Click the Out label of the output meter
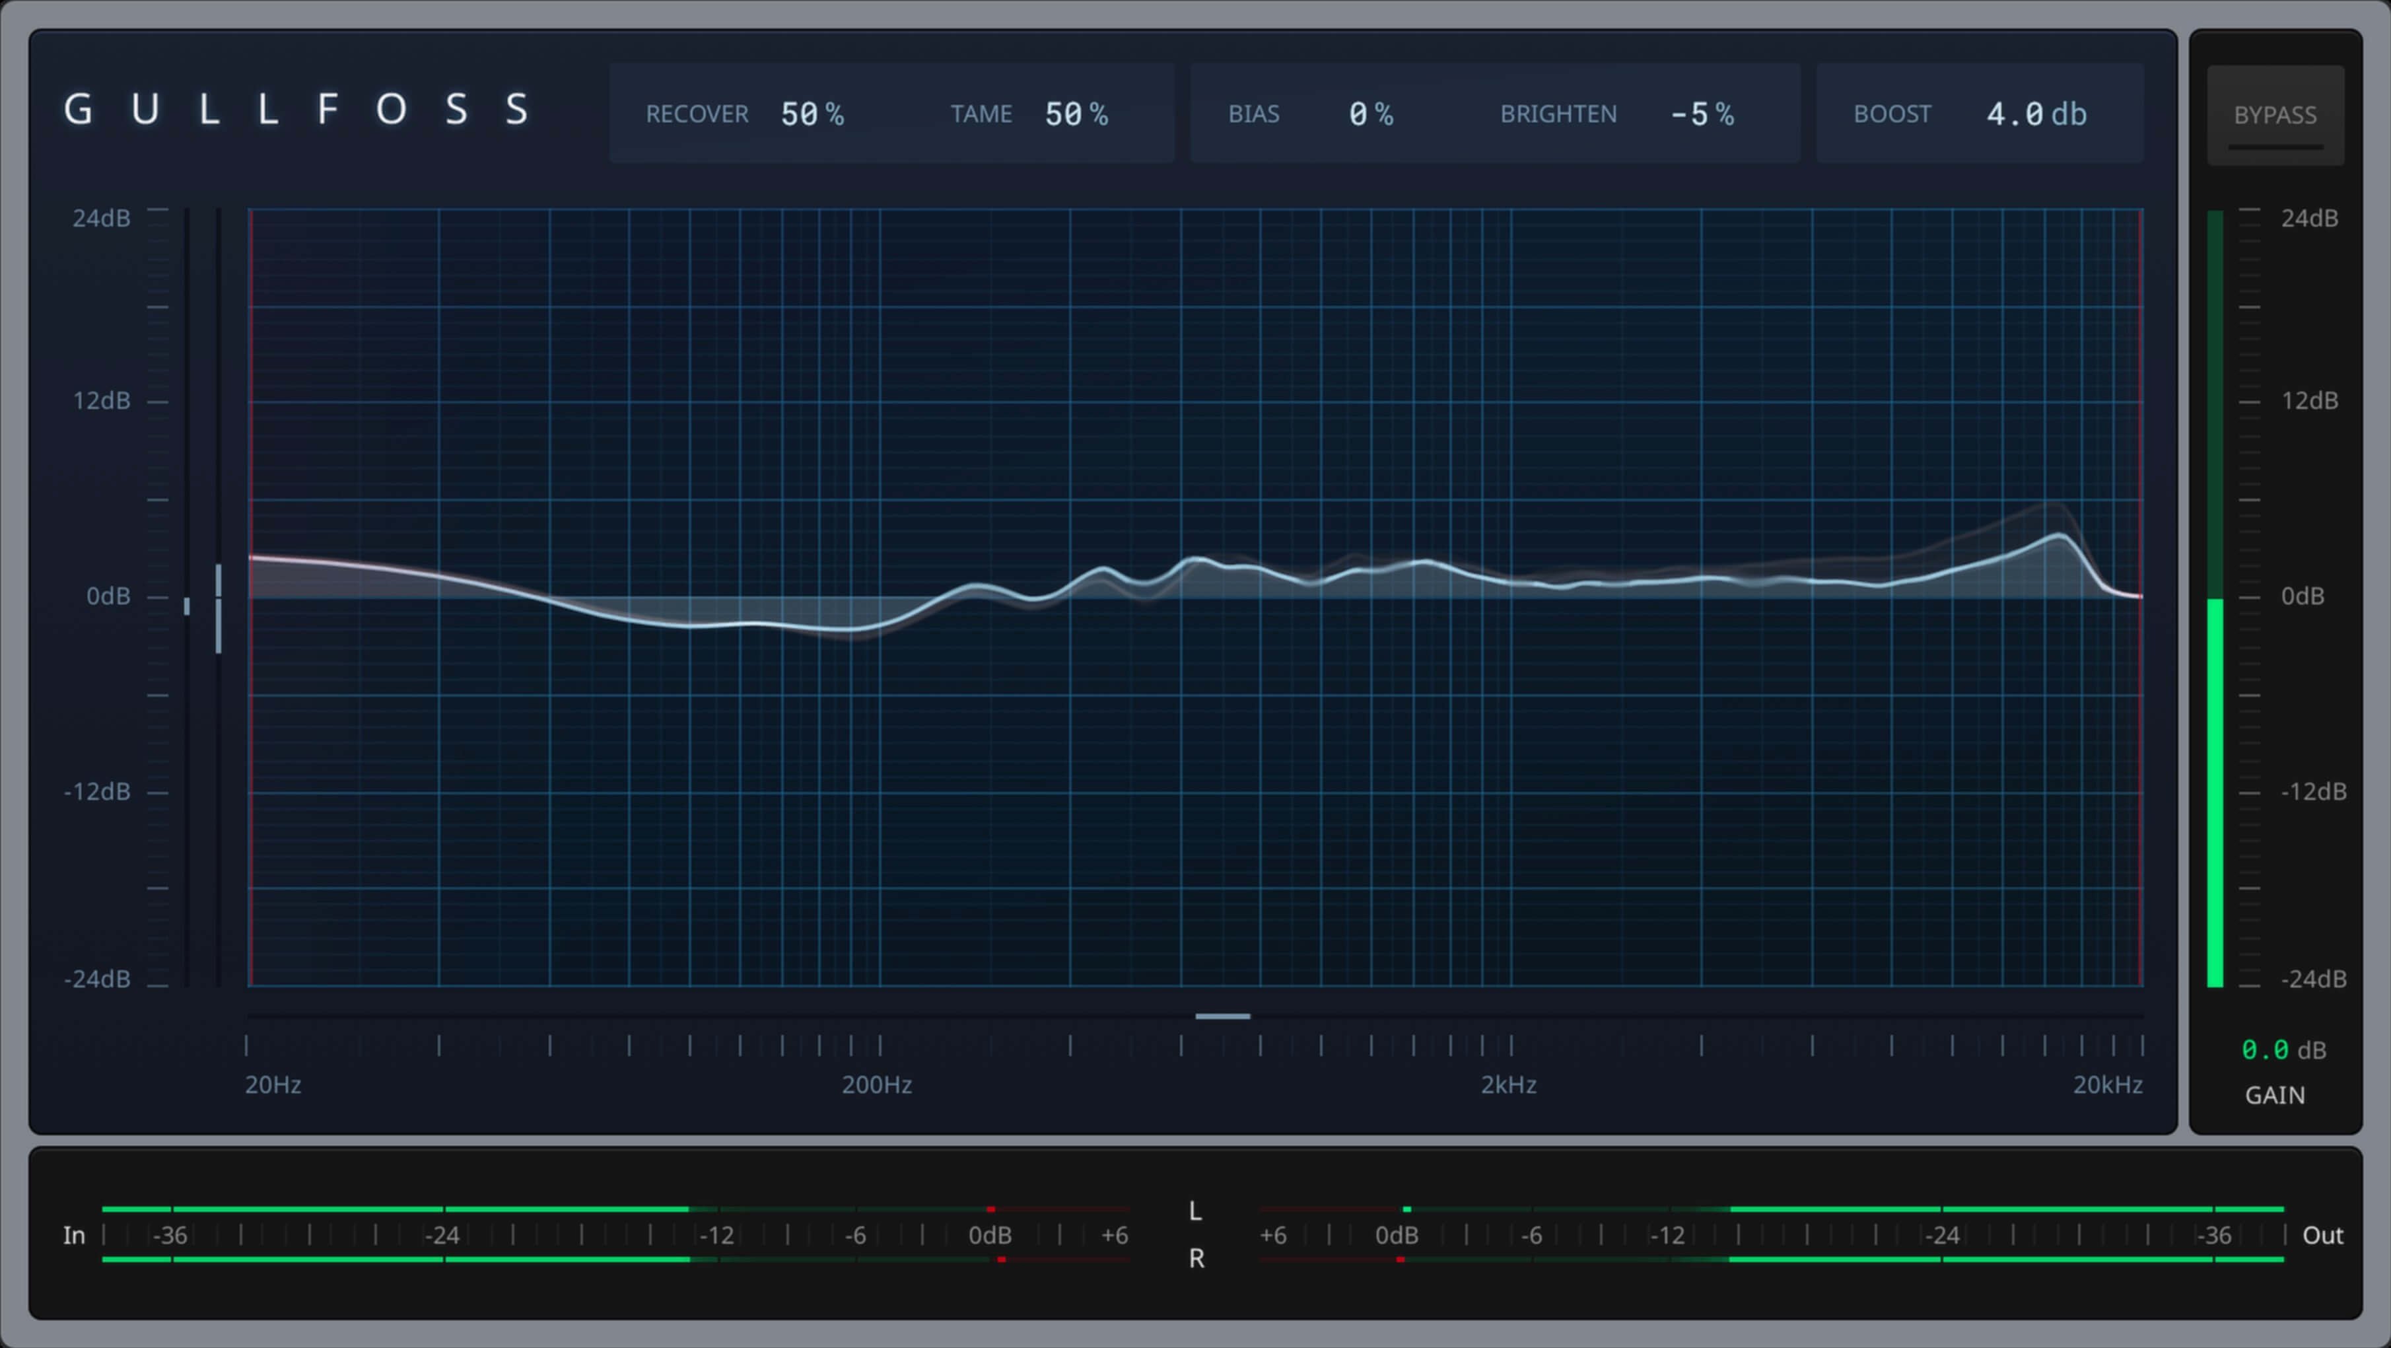Image resolution: width=2391 pixels, height=1348 pixels. point(2322,1236)
